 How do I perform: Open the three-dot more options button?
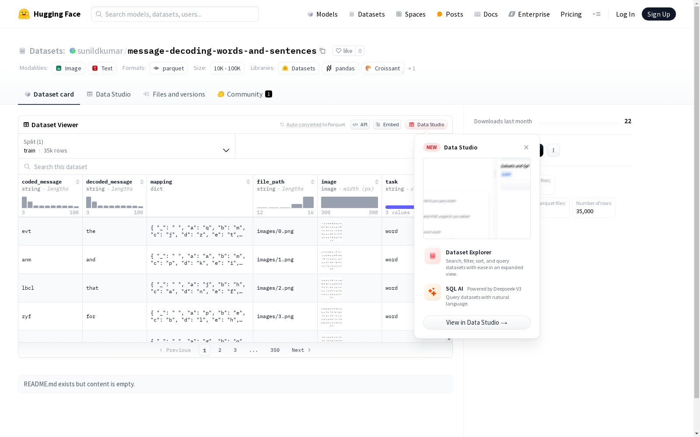[553, 150]
